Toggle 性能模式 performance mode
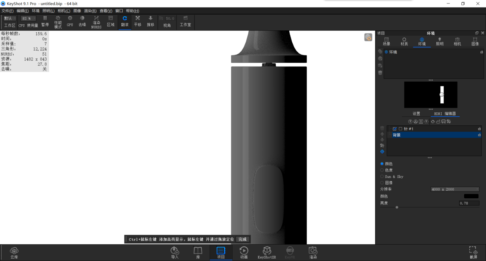Screen dimensions: 486x261 tap(58, 22)
